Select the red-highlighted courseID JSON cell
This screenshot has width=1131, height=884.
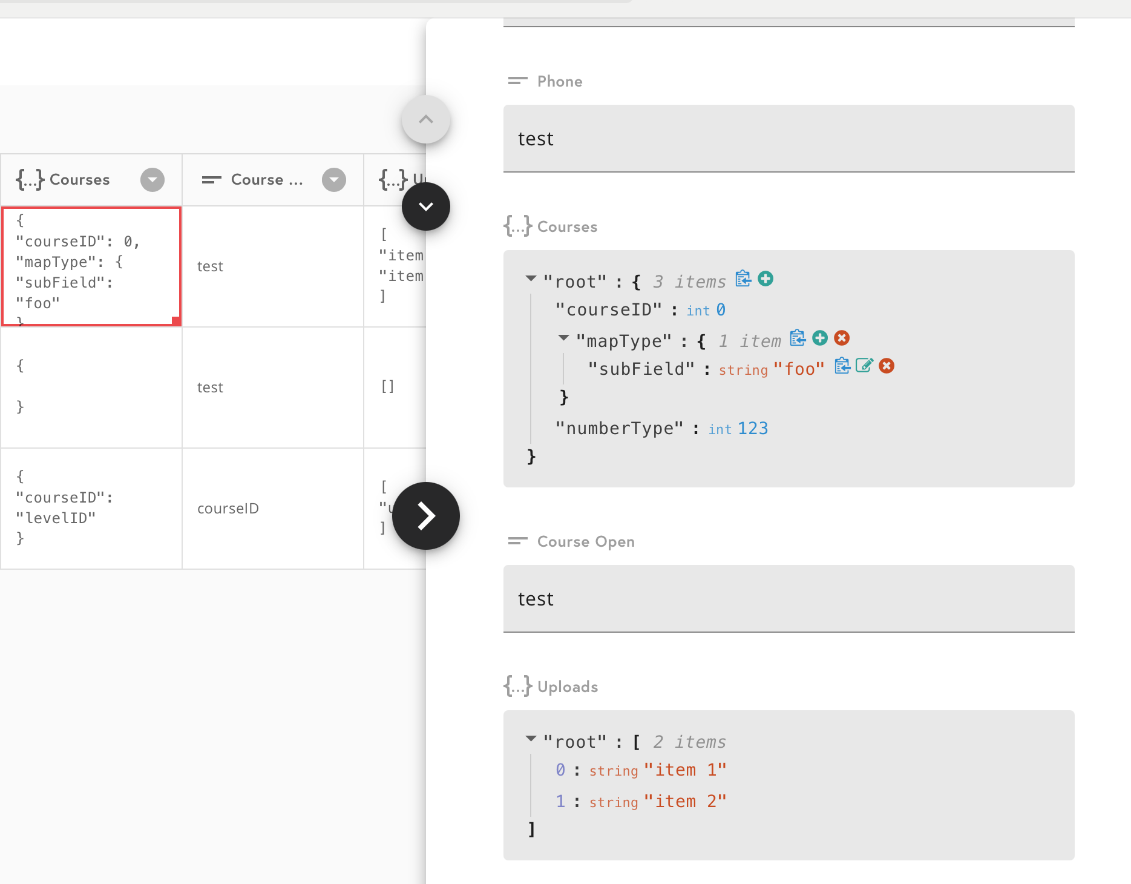91,266
